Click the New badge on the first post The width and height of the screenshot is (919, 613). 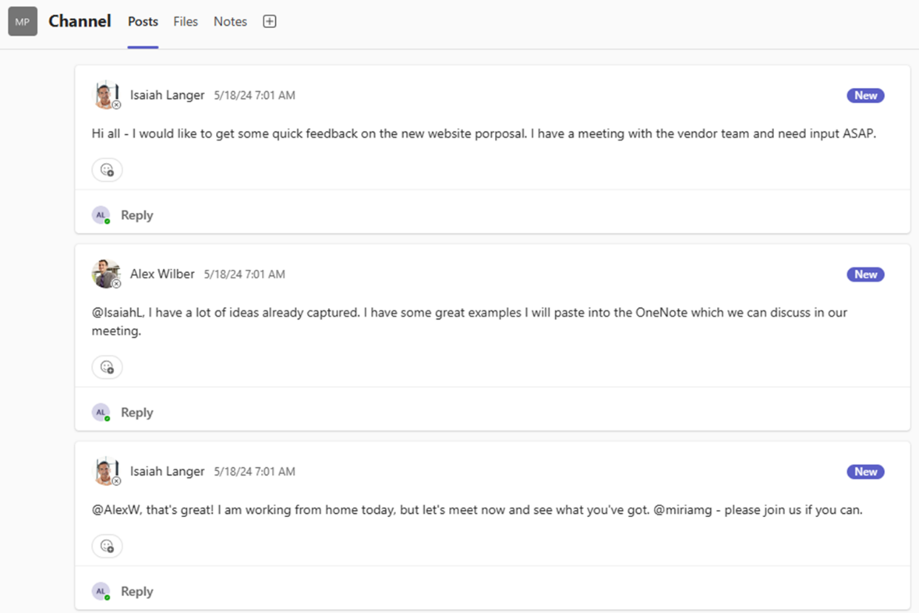pyautogui.click(x=864, y=95)
